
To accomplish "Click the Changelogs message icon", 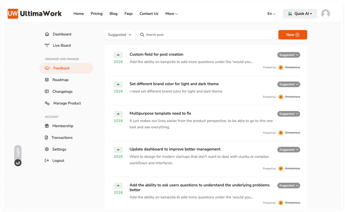I will [x=47, y=92].
